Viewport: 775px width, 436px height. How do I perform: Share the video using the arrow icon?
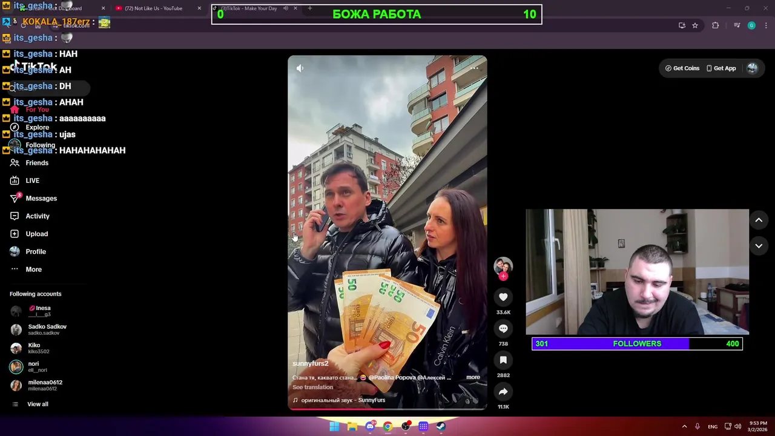tap(503, 391)
